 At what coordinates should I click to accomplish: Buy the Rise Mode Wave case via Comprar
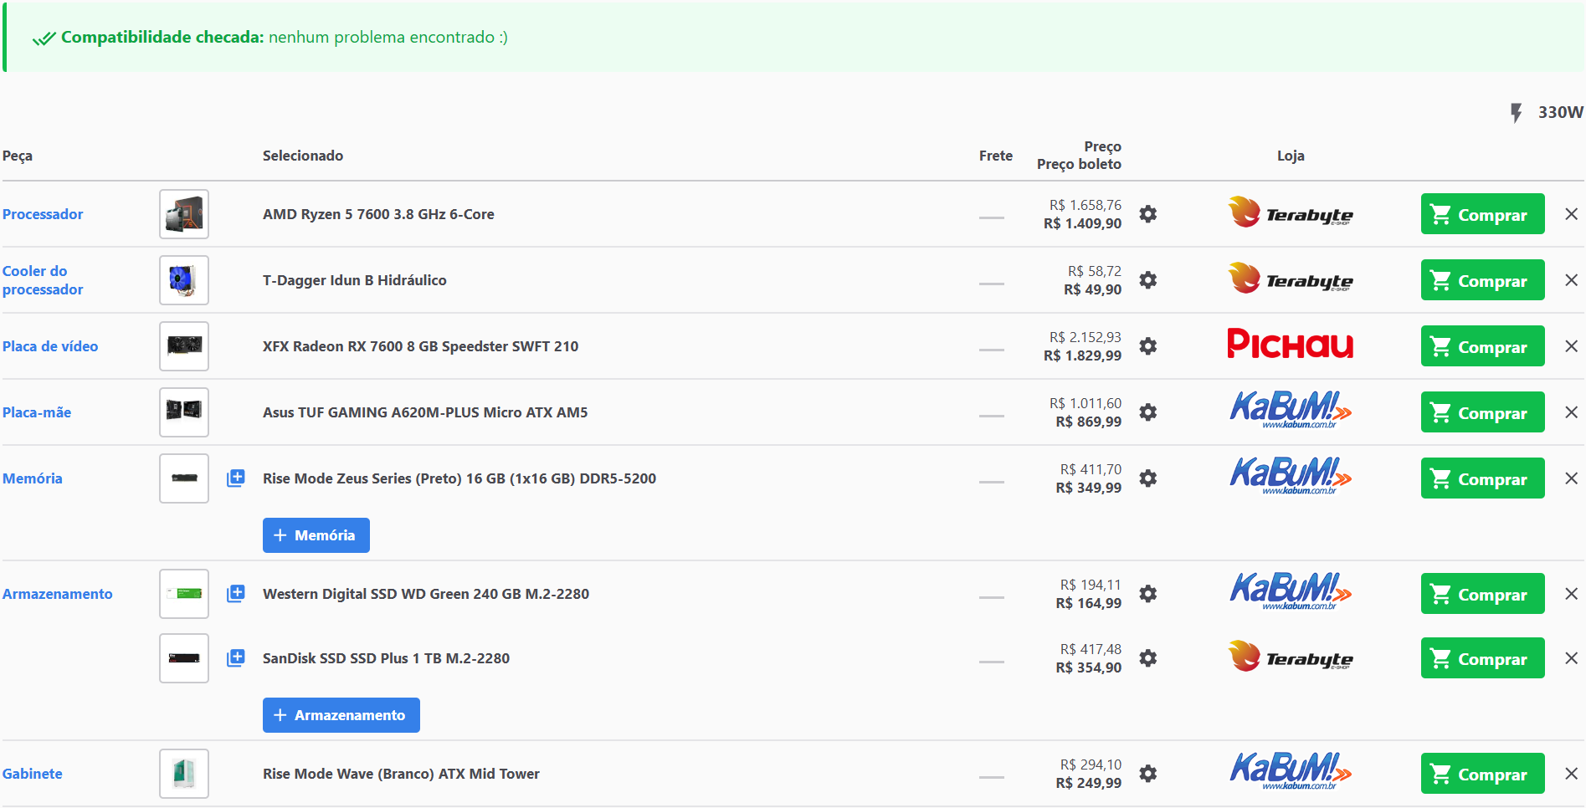point(1482,774)
